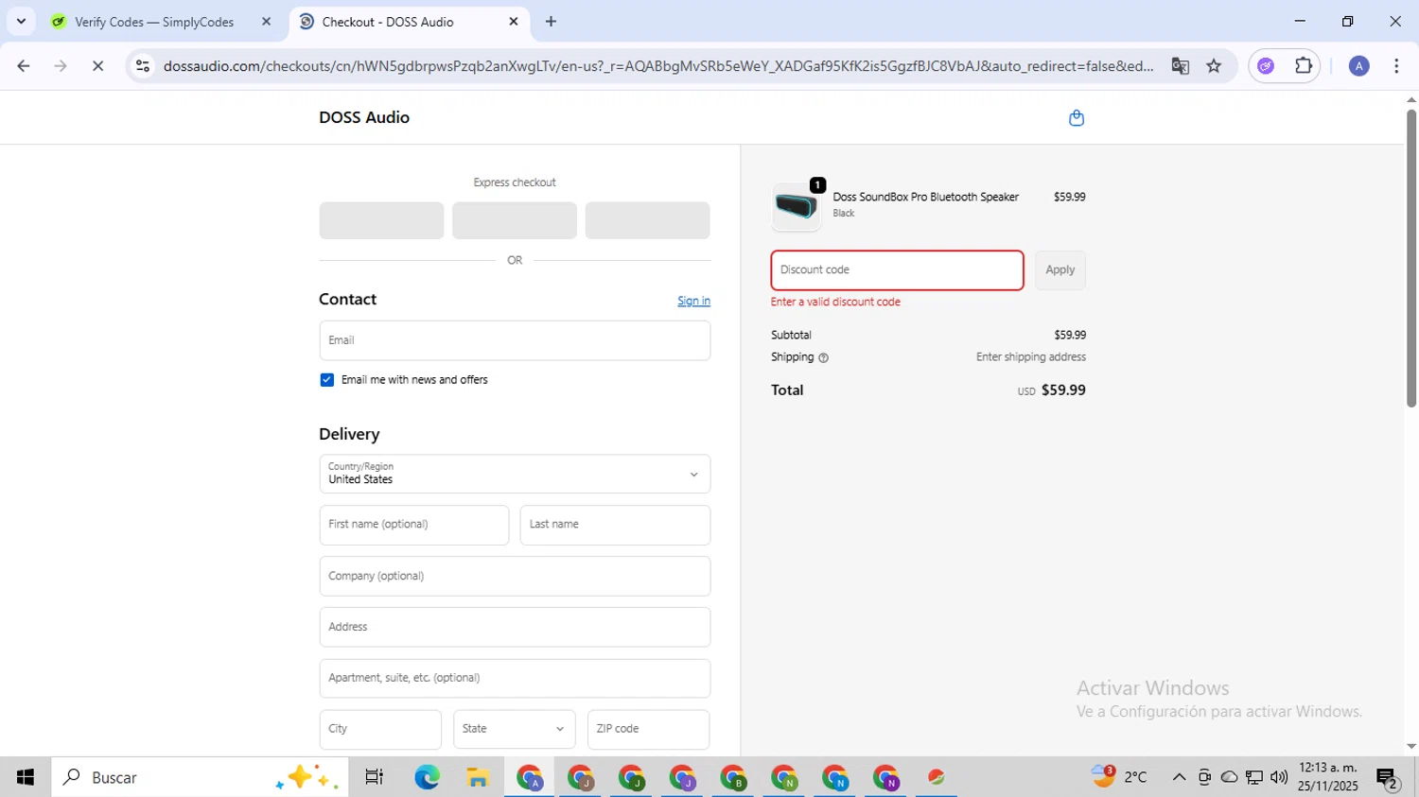Click the 'Doss SoundBox Pro Bluetooth Speaker' product name
The height and width of the screenshot is (797, 1419).
pos(925,198)
